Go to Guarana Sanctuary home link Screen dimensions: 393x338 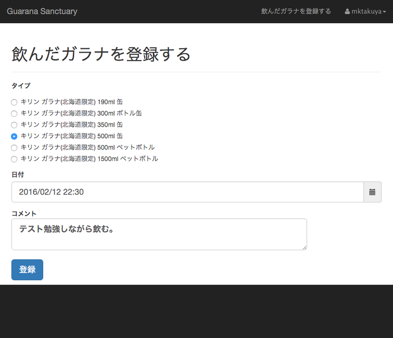click(x=42, y=11)
